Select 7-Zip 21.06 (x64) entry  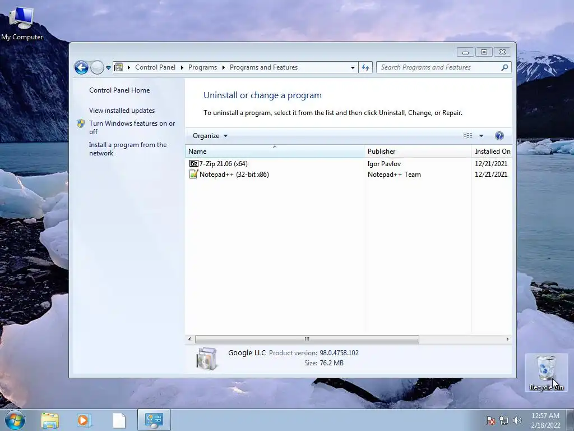tap(223, 164)
